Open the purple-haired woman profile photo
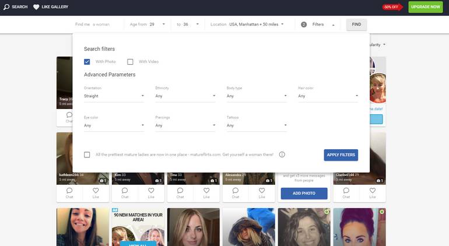 pyautogui.click(x=359, y=227)
